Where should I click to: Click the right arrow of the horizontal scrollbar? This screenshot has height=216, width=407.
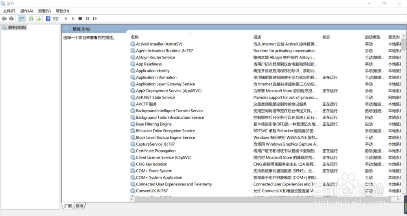coord(398,199)
